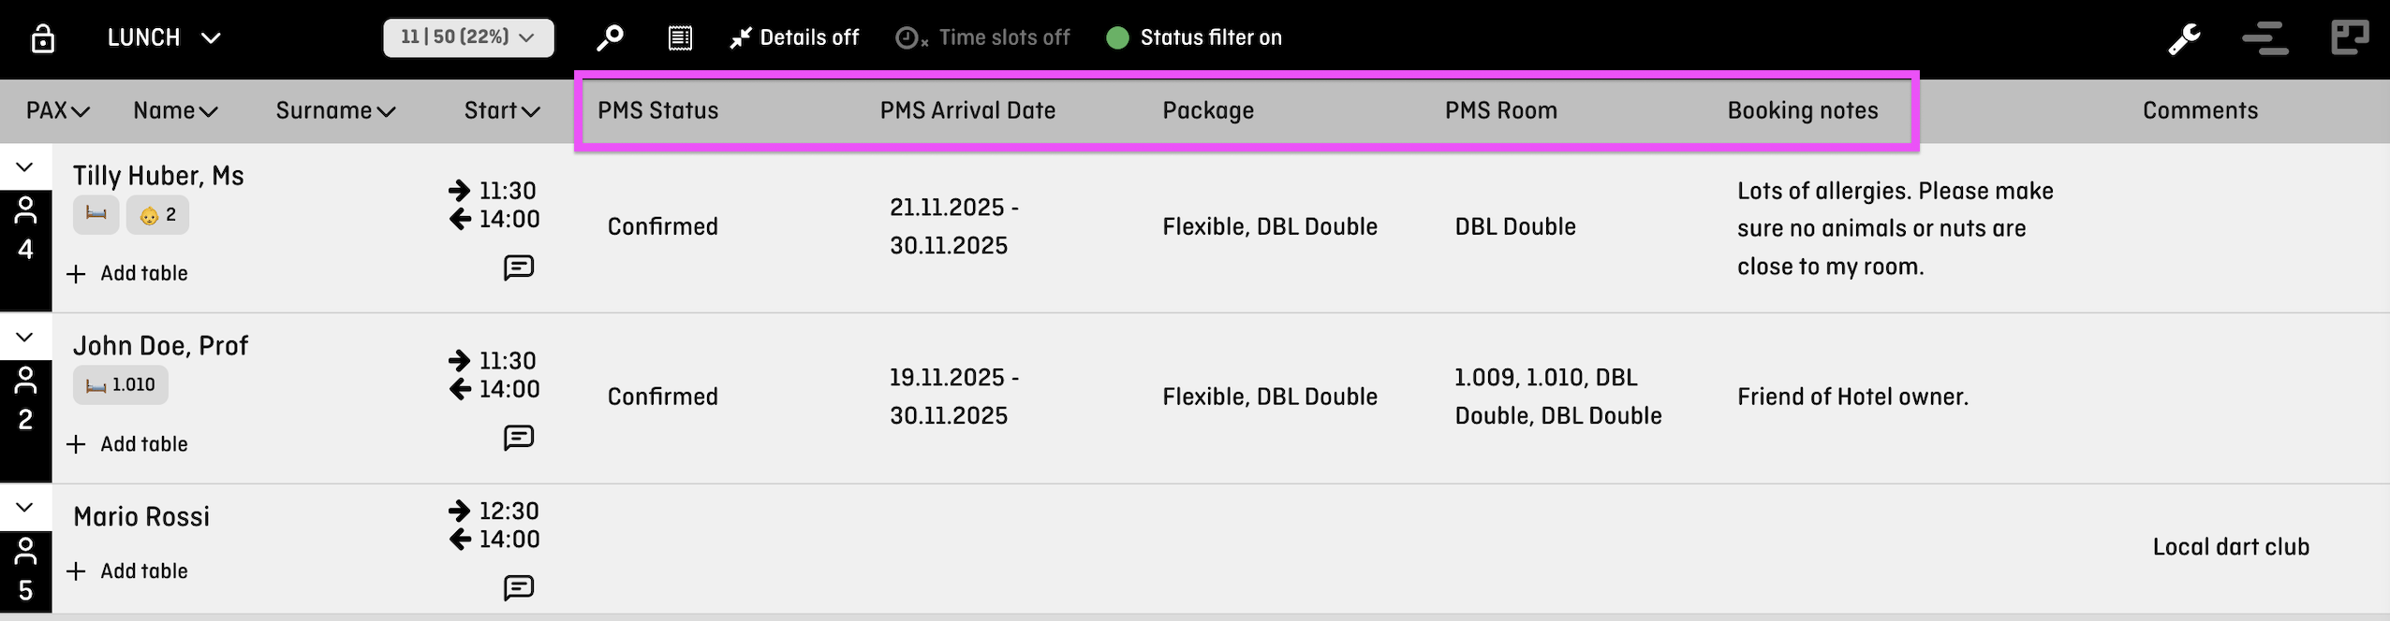Open the timeline bars view icon
This screenshot has width=2390, height=621.
(x=2265, y=38)
